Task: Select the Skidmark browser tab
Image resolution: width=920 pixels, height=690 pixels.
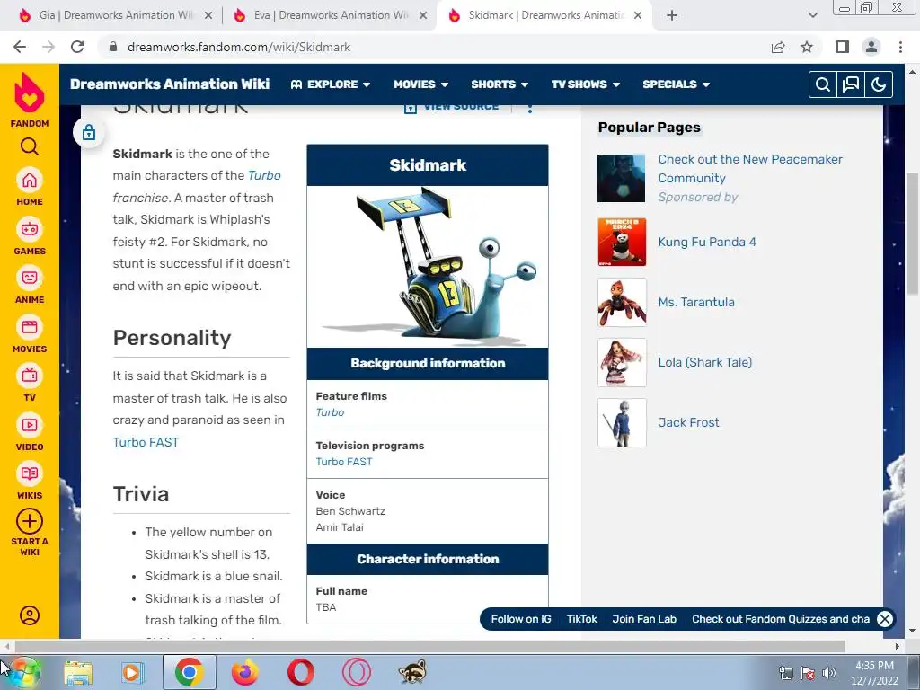Action: (544, 15)
